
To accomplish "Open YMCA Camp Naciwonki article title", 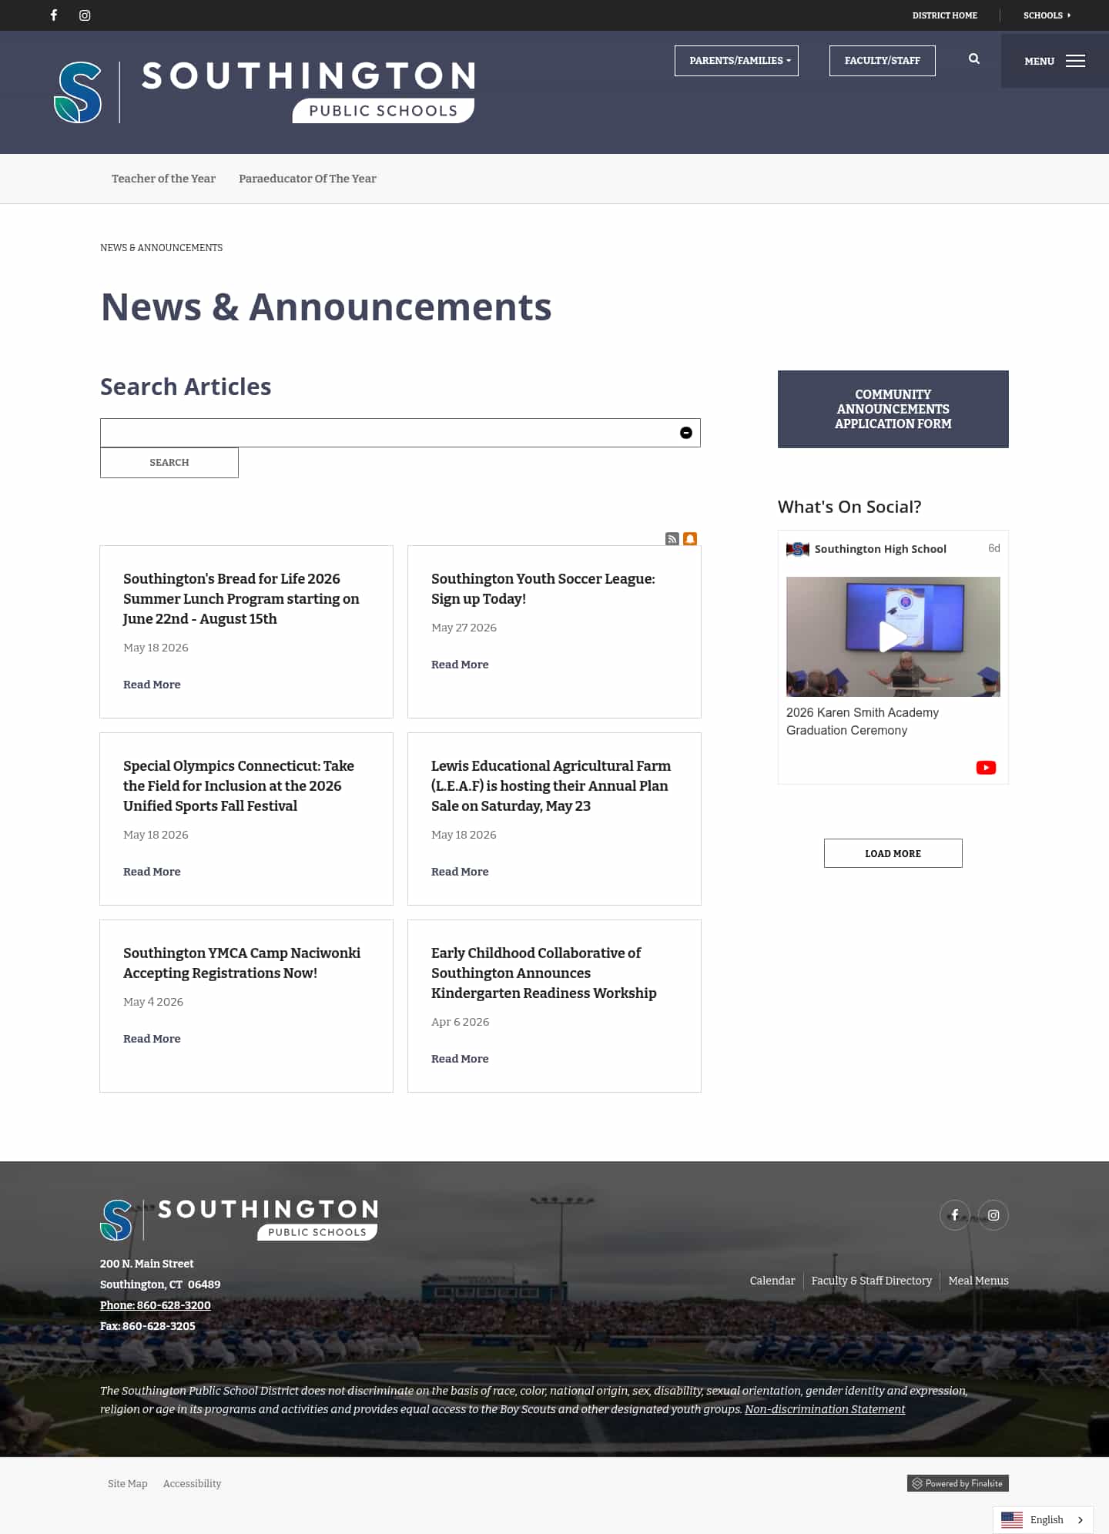I will [x=242, y=963].
